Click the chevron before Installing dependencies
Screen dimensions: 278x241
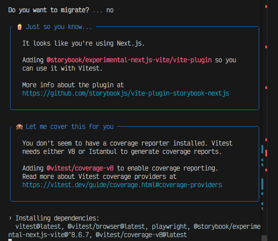pos(10,218)
